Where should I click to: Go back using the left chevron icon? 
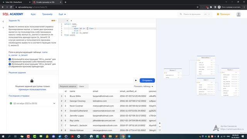pyautogui.click(x=3, y=22)
